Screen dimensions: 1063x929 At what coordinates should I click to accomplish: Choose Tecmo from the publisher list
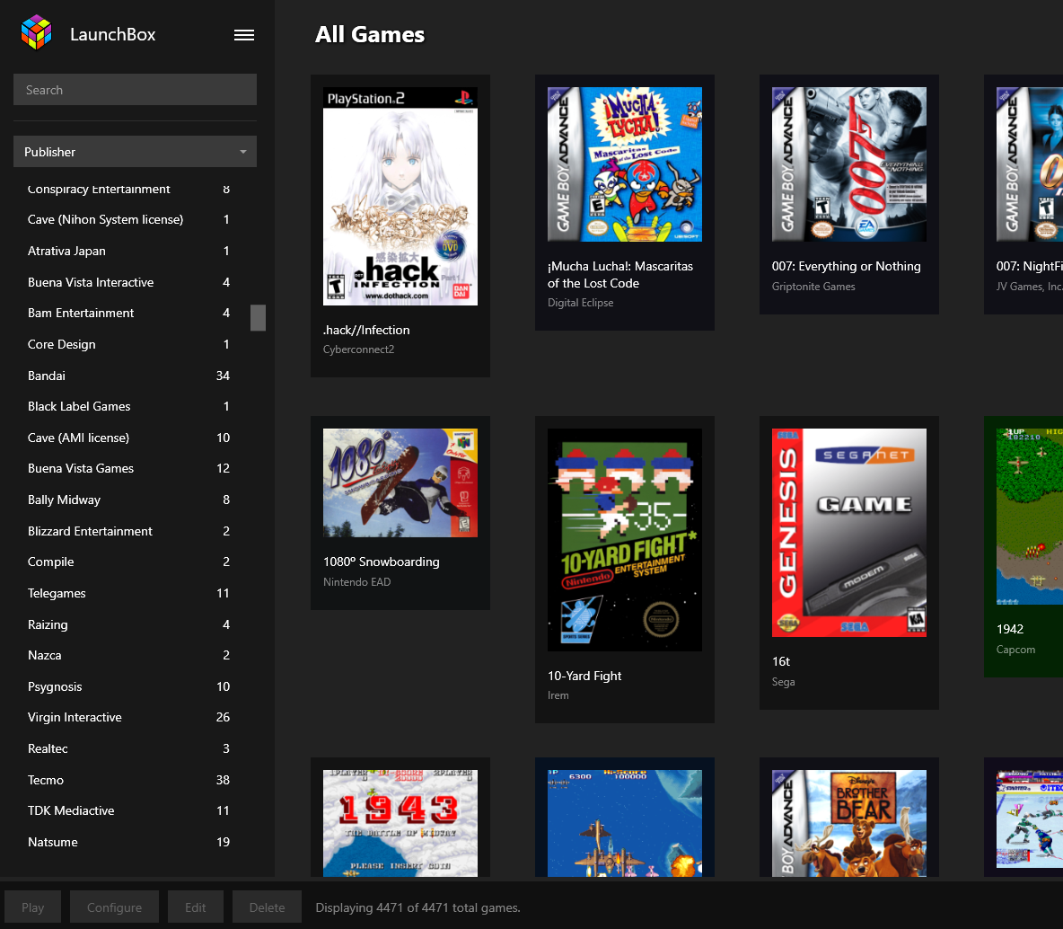46,780
